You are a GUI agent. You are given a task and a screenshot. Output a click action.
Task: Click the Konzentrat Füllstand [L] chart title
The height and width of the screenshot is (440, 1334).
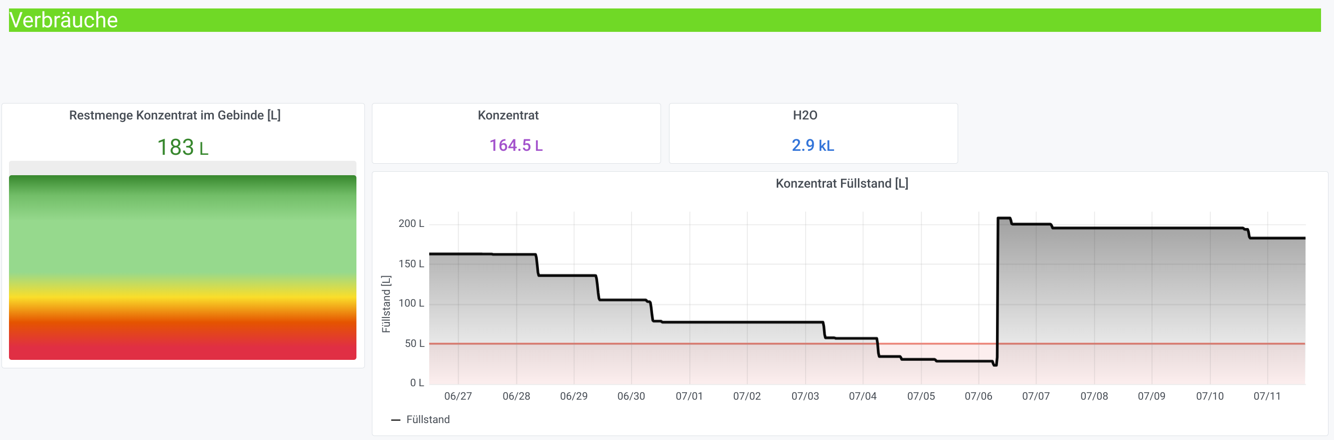841,184
